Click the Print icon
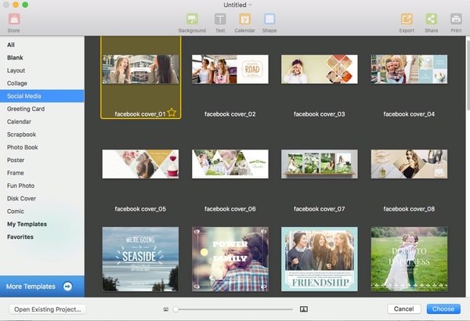 pos(456,20)
